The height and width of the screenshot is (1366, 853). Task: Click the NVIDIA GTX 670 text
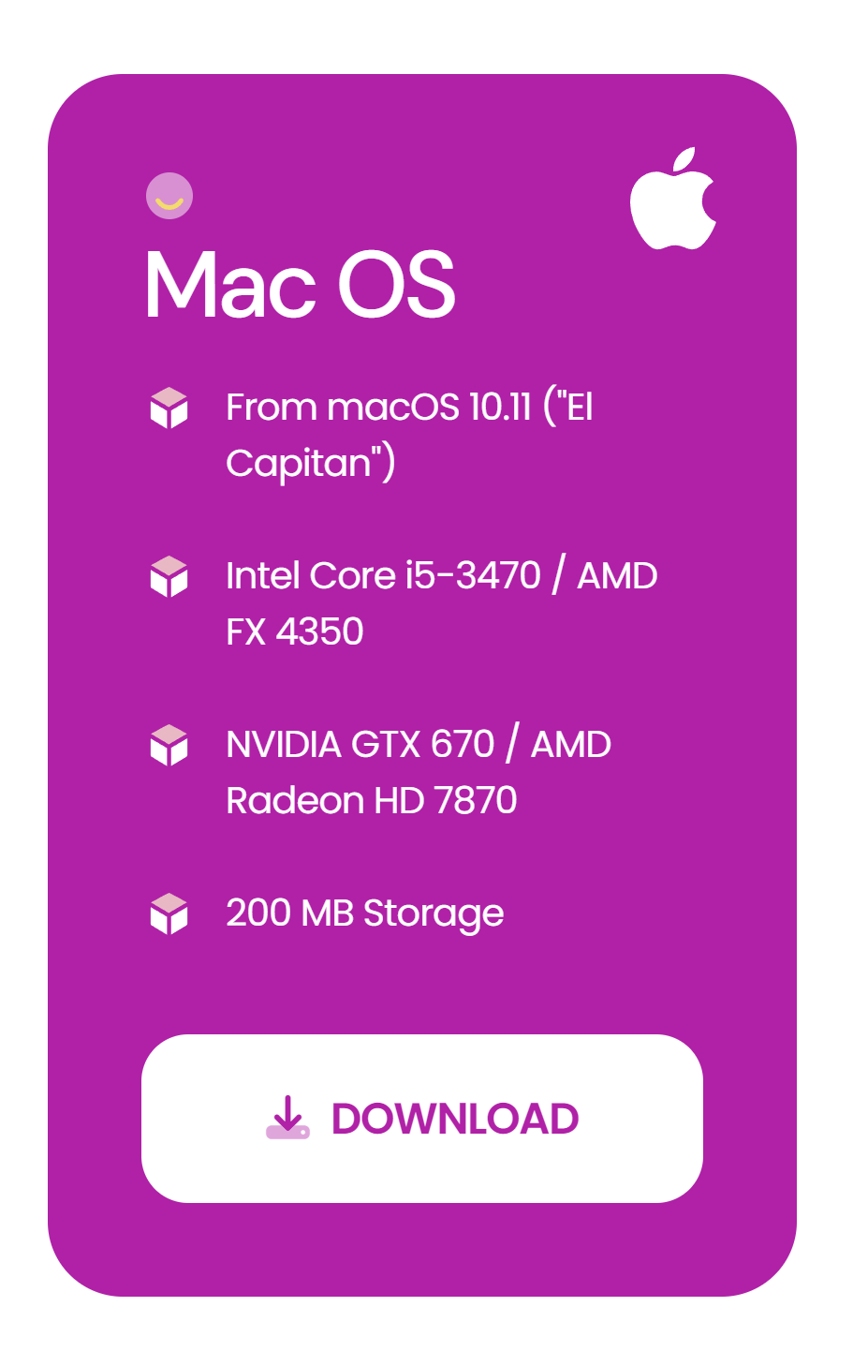pyautogui.click(x=360, y=745)
